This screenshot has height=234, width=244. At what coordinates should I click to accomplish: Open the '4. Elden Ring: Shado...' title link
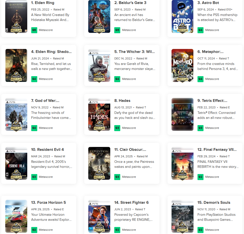(51, 52)
